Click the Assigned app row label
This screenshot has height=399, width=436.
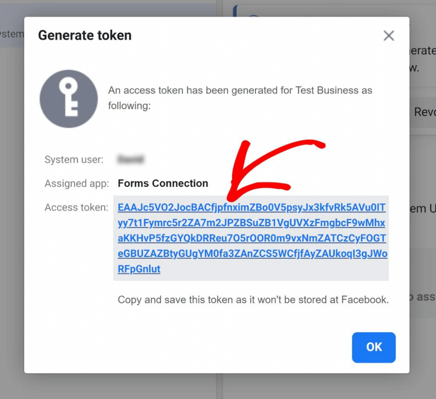coord(77,183)
